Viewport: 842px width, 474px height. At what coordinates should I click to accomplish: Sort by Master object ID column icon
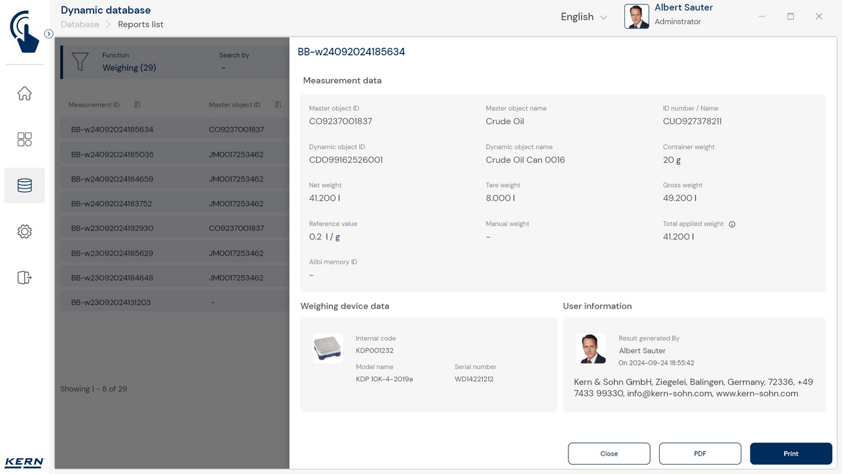coord(278,105)
